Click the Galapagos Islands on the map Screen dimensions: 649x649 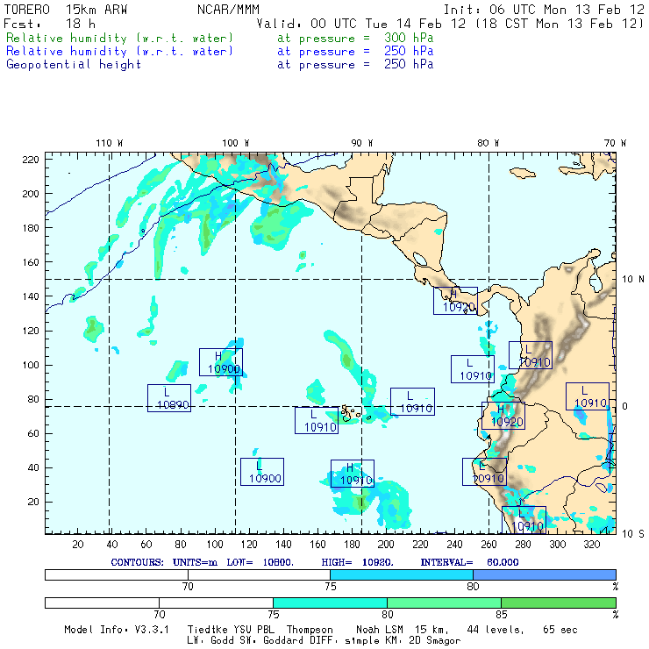tap(350, 411)
